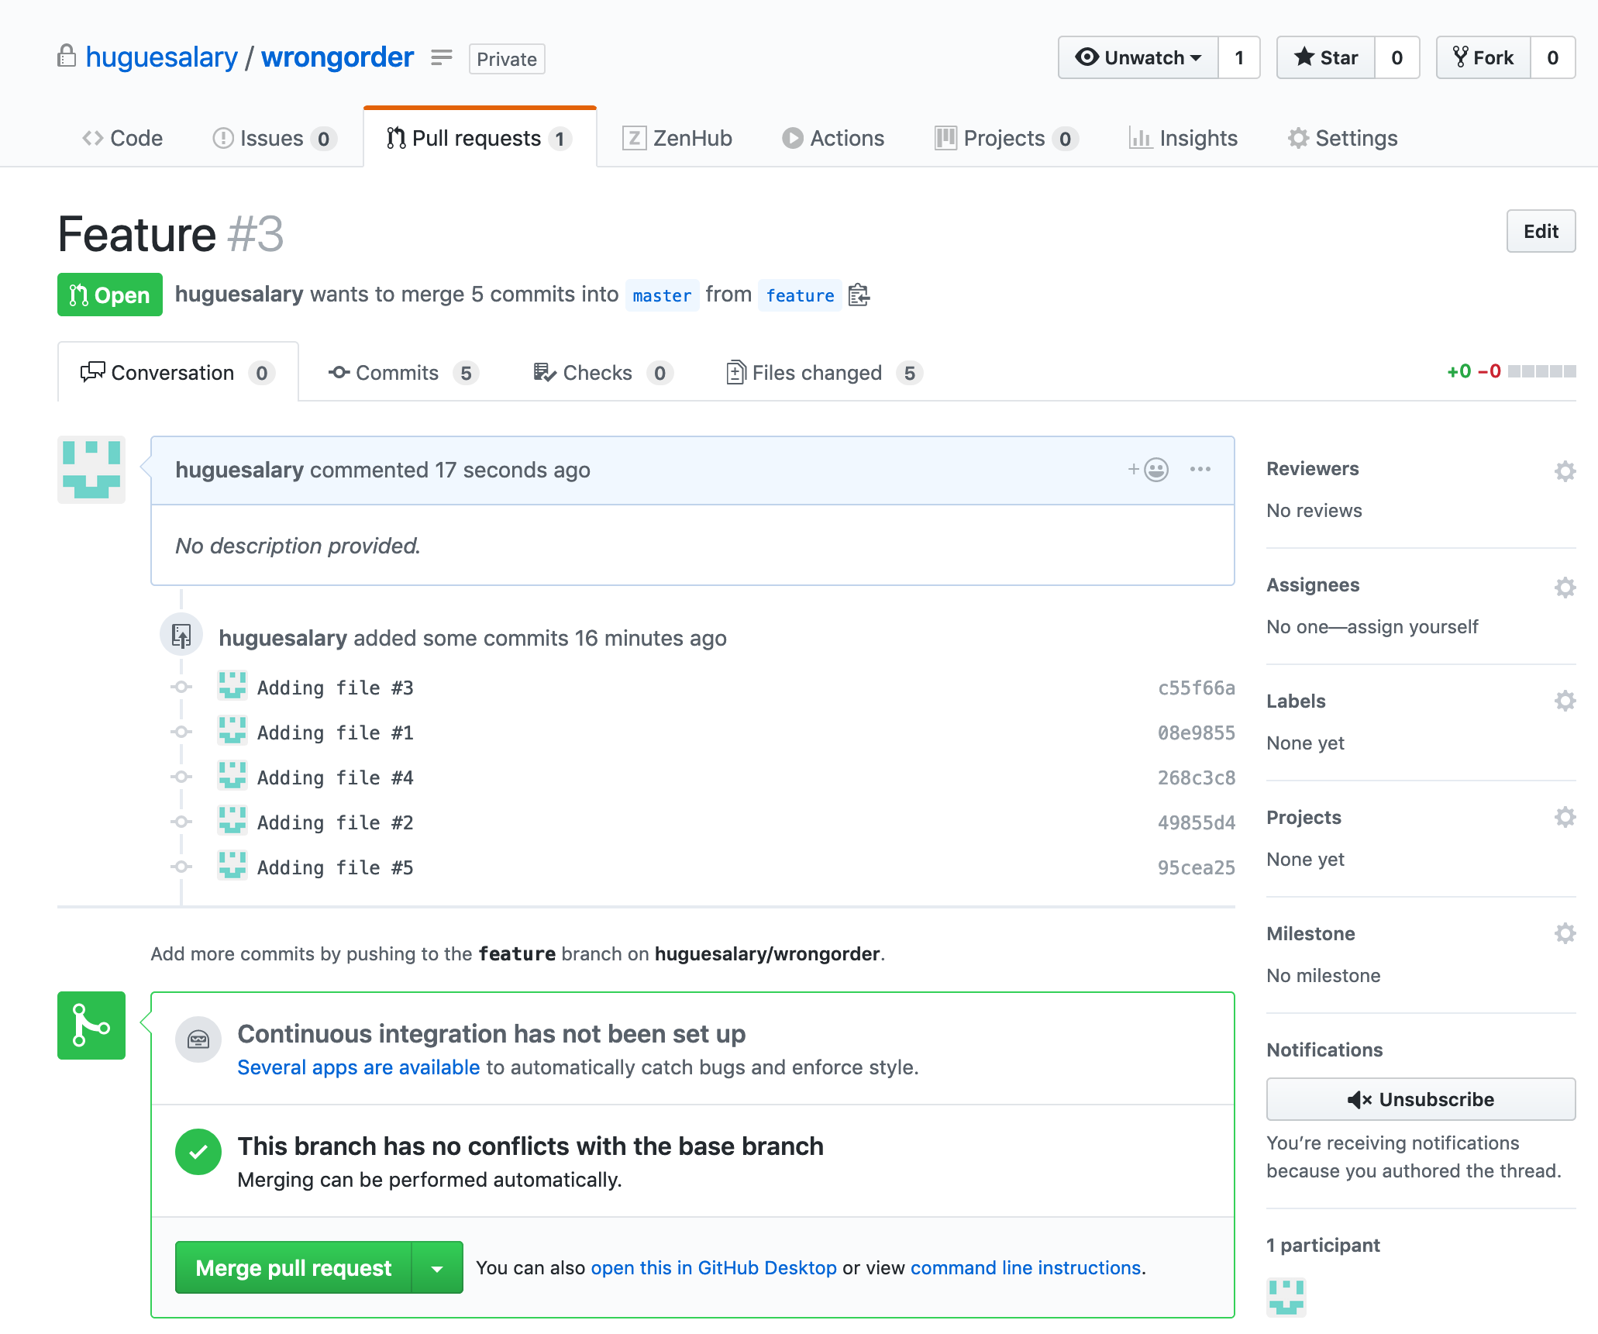Screen dimensions: 1598x1334
Task: Click the green merge icon badge
Action: pos(91,1025)
